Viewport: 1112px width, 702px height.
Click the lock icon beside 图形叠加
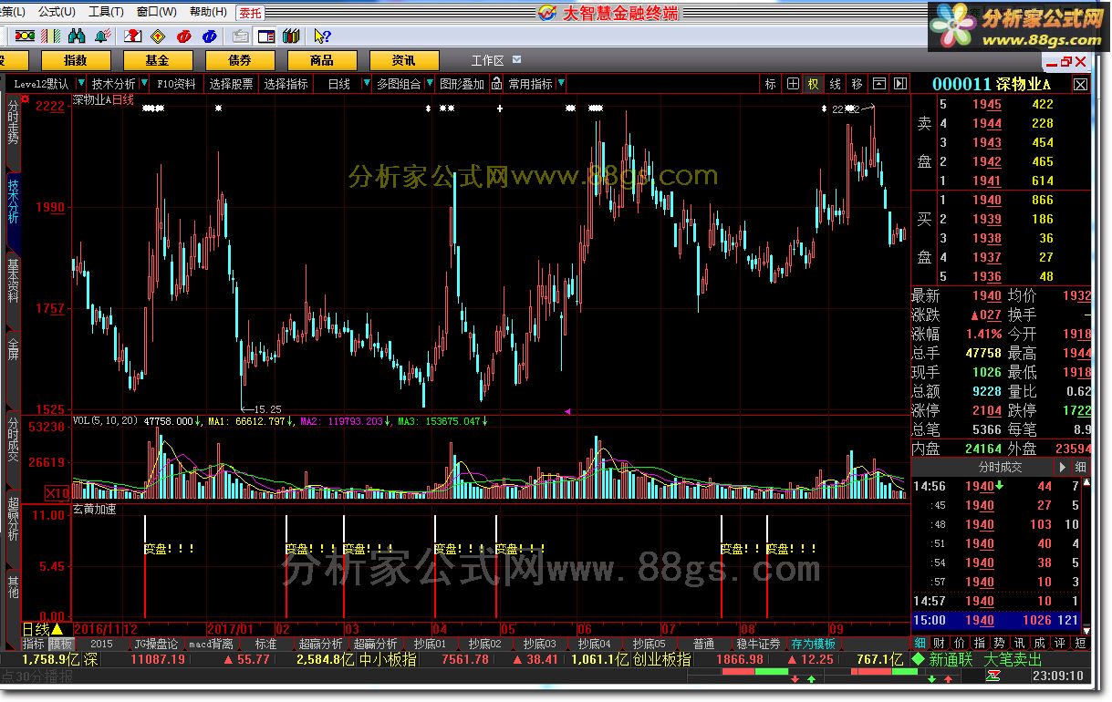click(x=496, y=84)
